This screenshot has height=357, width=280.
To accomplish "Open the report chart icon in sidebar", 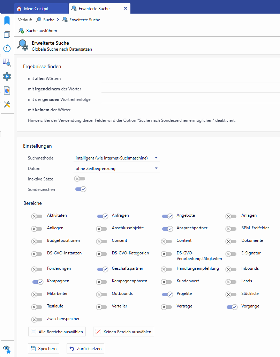I will click(x=7, y=90).
